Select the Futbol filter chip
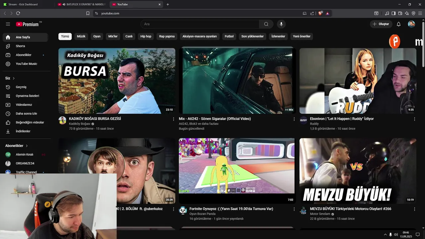The image size is (425, 239). point(229,36)
